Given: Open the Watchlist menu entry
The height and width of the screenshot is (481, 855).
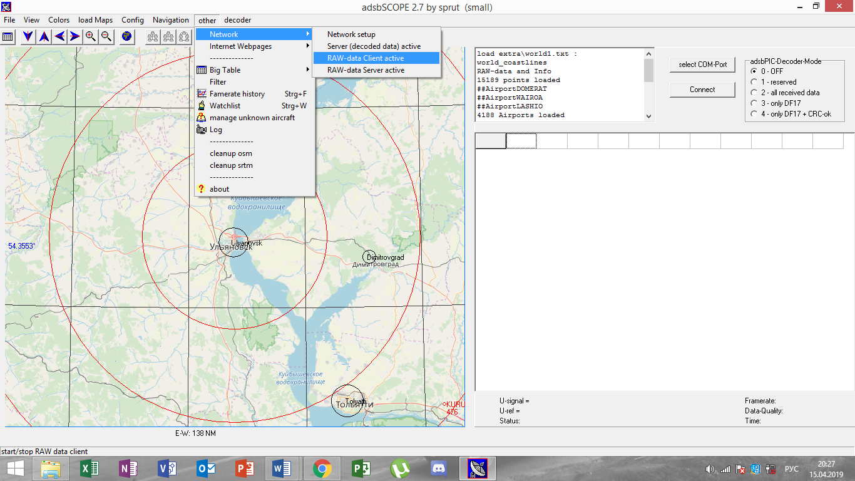Looking at the screenshot, I should coord(225,106).
